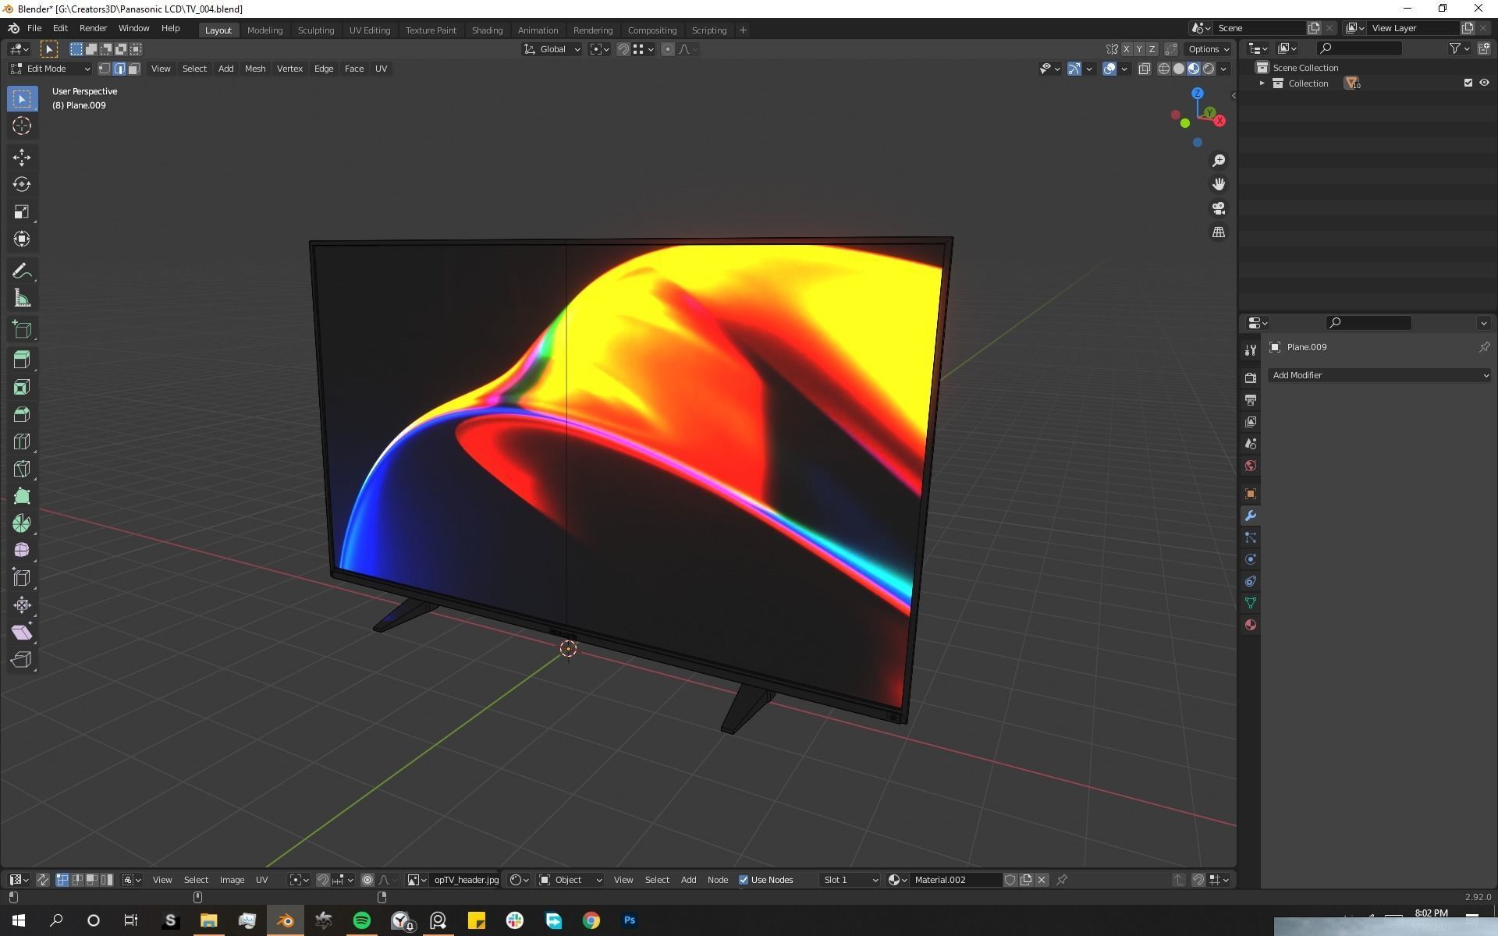Expand the Add Modifier dropdown

(1379, 375)
